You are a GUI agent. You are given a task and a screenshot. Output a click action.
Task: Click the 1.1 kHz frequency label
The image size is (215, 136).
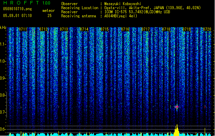click(x=3, y=44)
